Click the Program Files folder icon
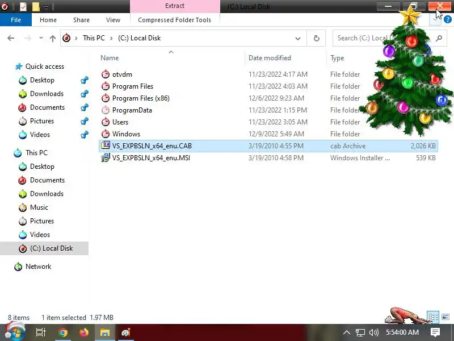Viewport: 454px width, 341px height. tap(106, 86)
